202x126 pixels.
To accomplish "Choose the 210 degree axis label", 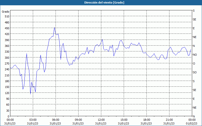I will pos(7,75).
